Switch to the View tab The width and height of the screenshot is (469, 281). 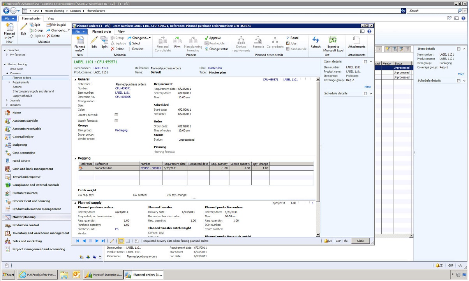[x=121, y=31]
